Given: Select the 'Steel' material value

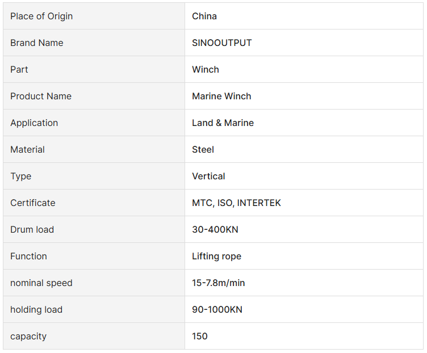Looking at the screenshot, I should pos(203,149).
